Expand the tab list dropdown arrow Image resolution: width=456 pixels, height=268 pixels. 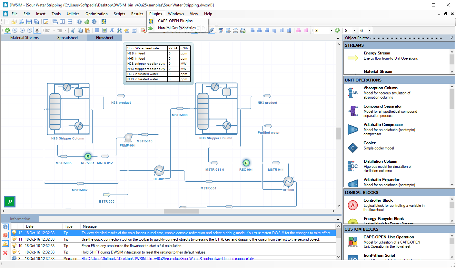point(338,38)
